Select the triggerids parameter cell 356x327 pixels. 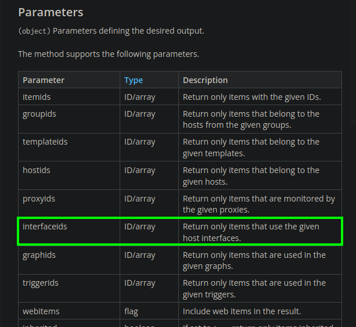(x=41, y=283)
